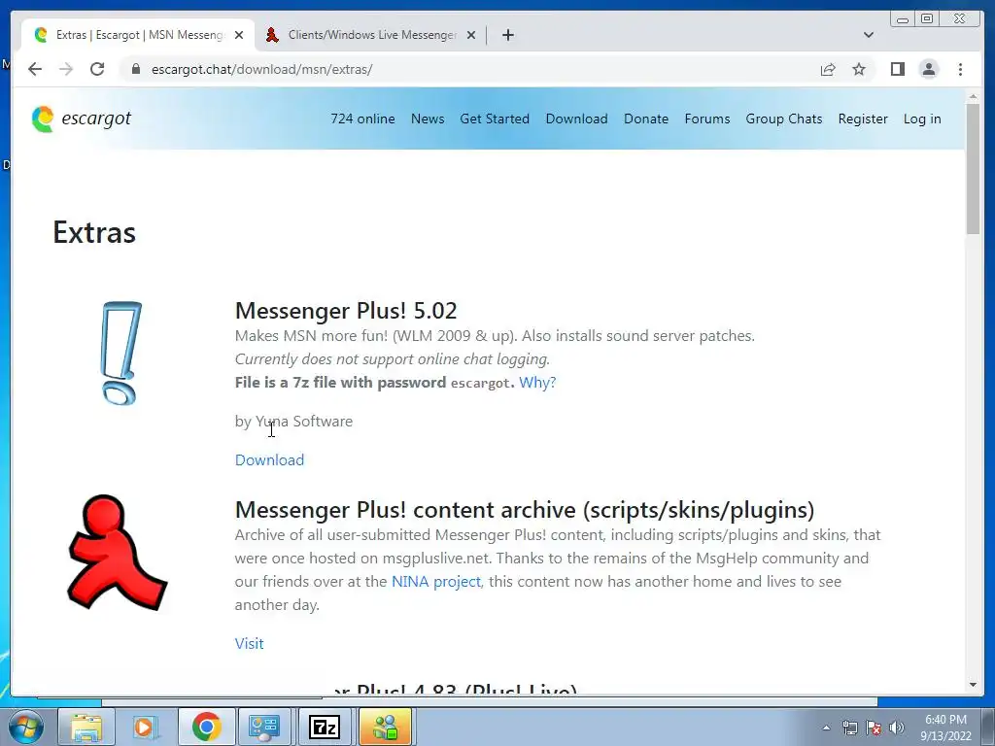The width and height of the screenshot is (995, 746).
Task: Open the News menu item
Action: (x=428, y=119)
